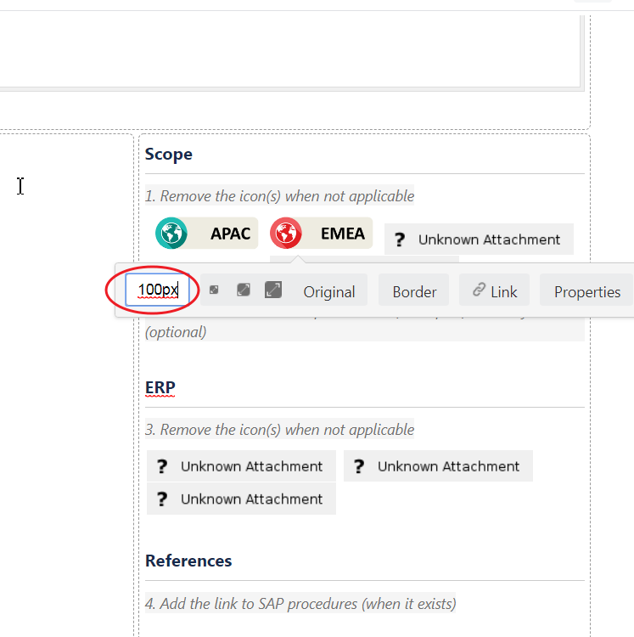Select the medium image size icon
The image size is (634, 637).
pyautogui.click(x=244, y=290)
